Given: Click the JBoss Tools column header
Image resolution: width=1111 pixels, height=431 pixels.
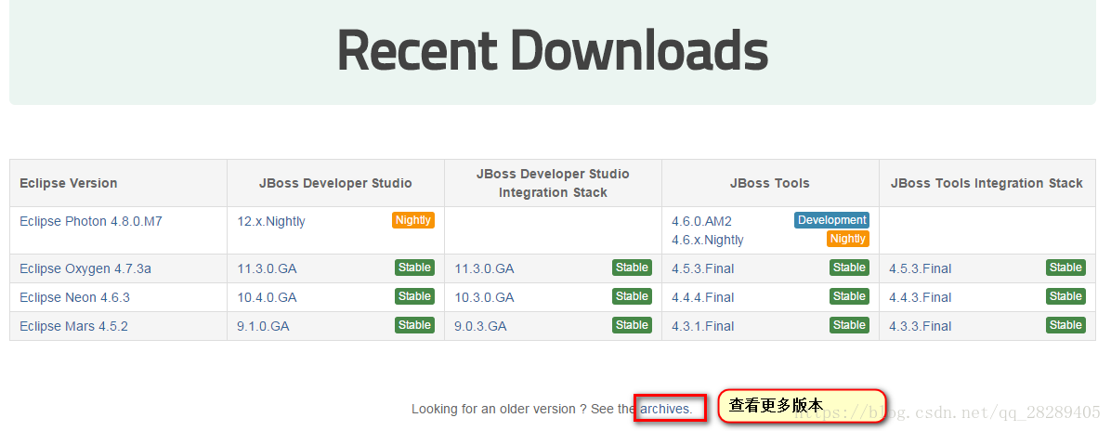Looking at the screenshot, I should click(x=770, y=183).
